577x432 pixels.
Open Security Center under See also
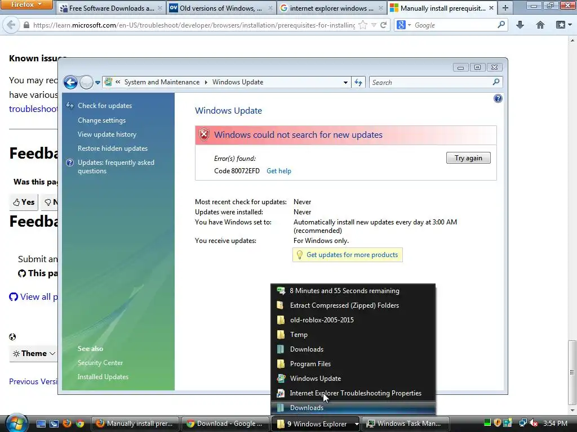click(x=100, y=363)
